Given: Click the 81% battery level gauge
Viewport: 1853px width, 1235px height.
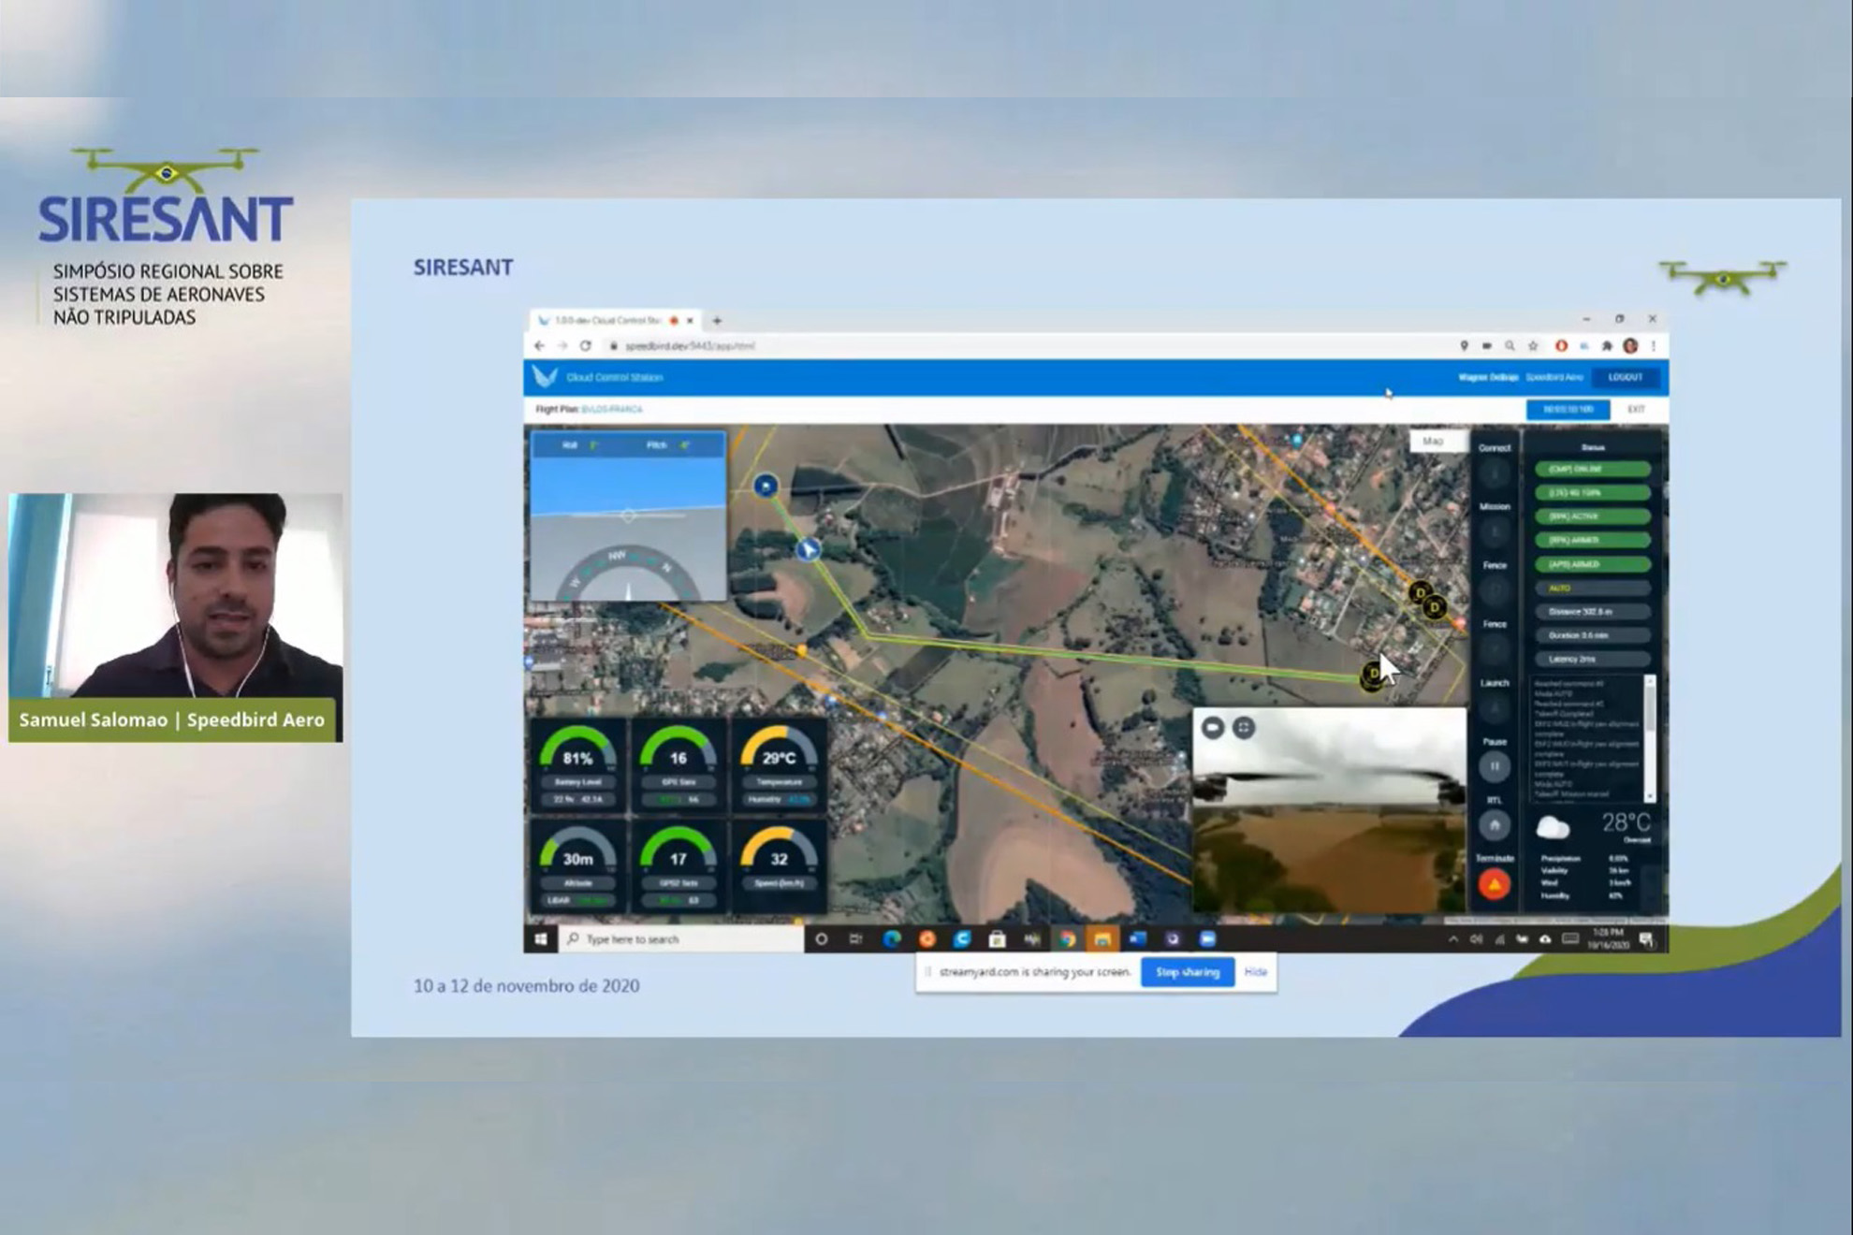Looking at the screenshot, I should (x=577, y=766).
